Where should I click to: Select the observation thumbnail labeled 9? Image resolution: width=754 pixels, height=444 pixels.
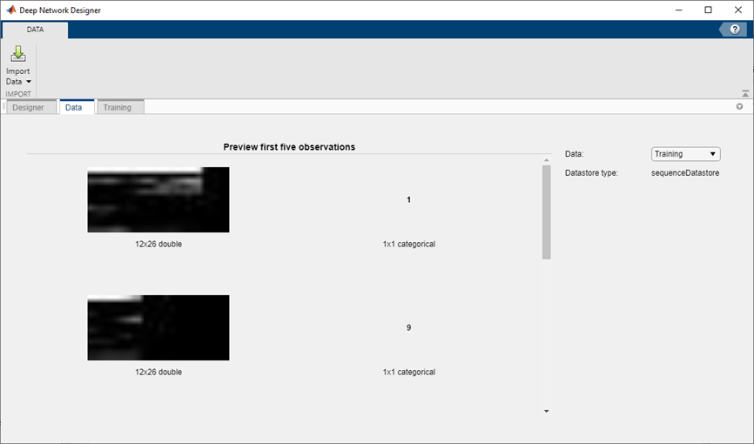coord(158,327)
